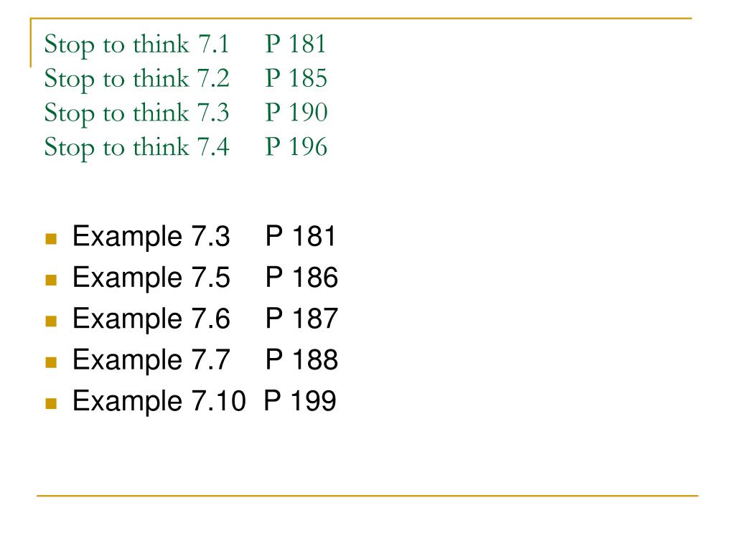Select the text 'Stop to think 7.4'
The image size is (735, 551).
click(136, 148)
